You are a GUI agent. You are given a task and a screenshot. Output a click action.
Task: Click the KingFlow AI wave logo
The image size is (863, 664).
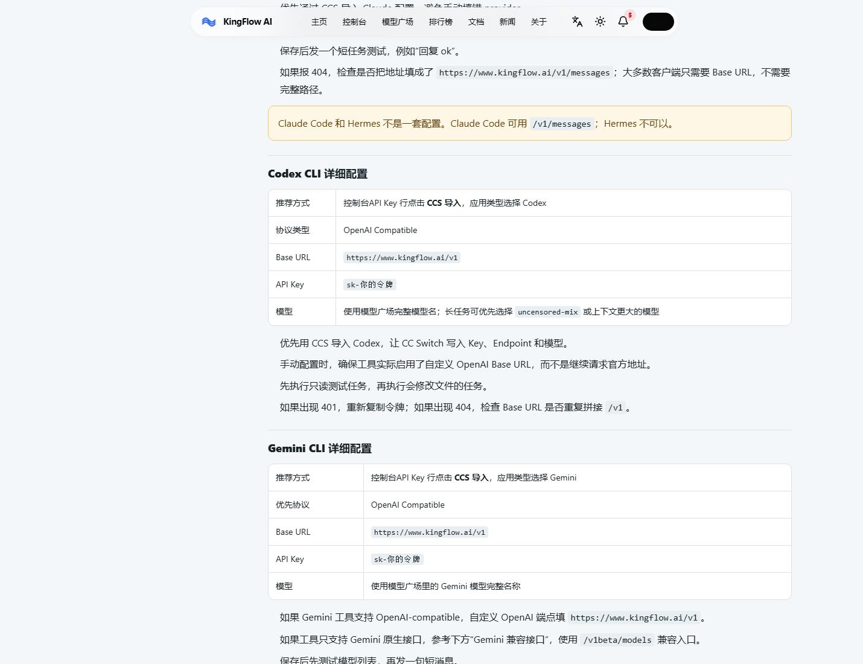pyautogui.click(x=209, y=22)
